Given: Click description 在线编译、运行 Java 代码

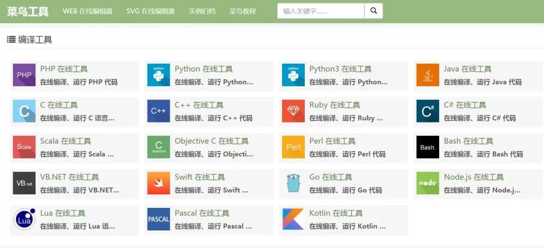Looking at the screenshot, I should coord(483,82).
